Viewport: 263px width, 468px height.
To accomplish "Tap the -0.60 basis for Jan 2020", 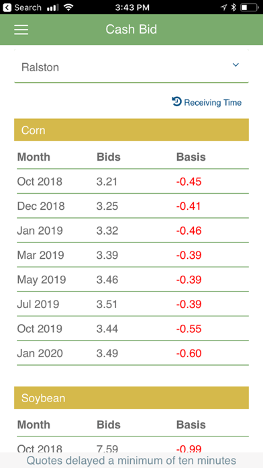I will click(x=189, y=354).
